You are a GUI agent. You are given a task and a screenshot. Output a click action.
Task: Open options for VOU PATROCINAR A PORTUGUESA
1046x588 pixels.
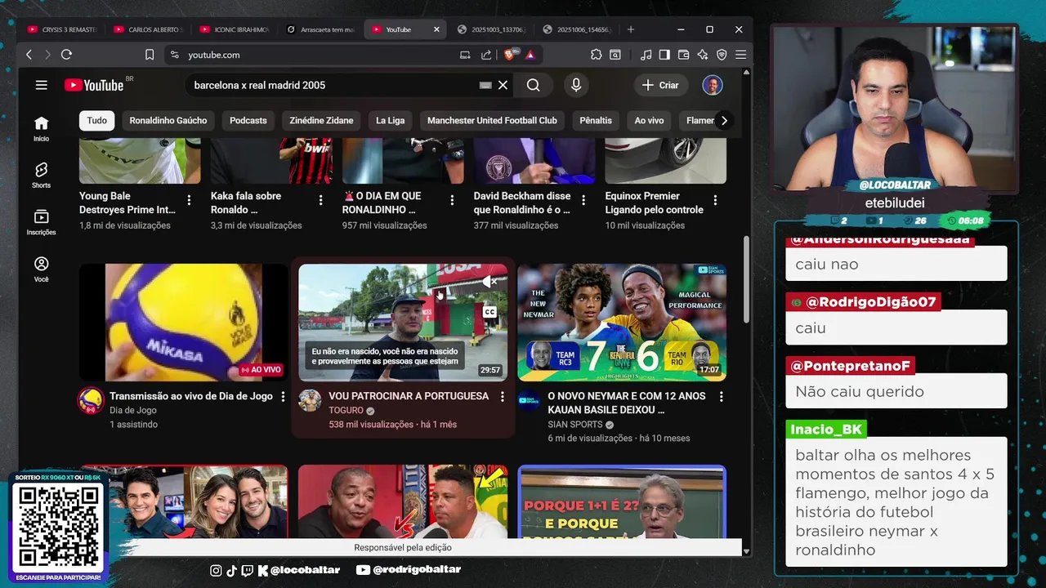point(503,396)
